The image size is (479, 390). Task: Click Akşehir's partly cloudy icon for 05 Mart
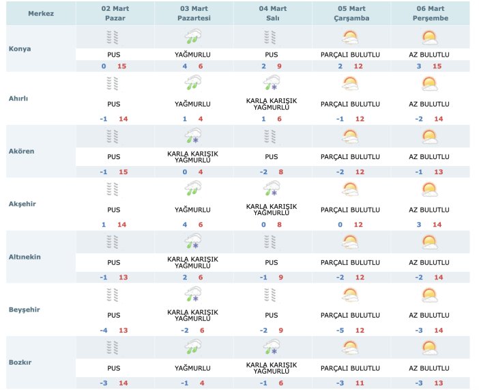pos(350,189)
